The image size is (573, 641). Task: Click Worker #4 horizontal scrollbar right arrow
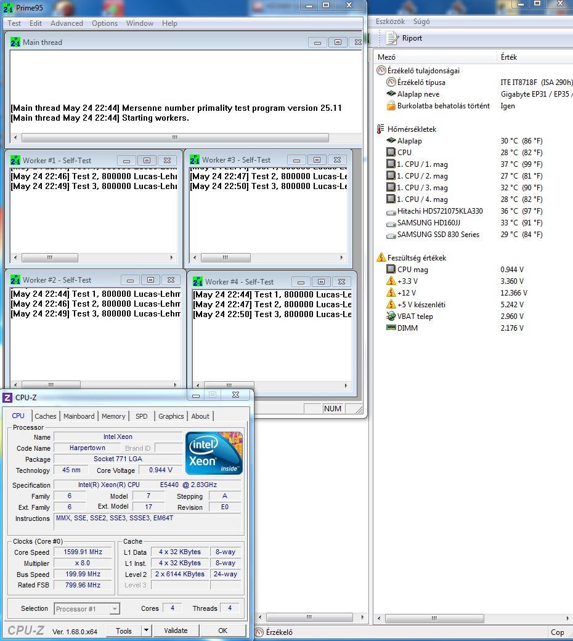click(346, 385)
